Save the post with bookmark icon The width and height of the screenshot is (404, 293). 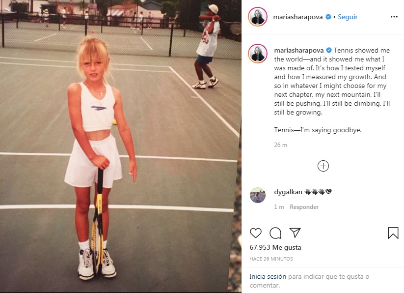click(x=393, y=233)
